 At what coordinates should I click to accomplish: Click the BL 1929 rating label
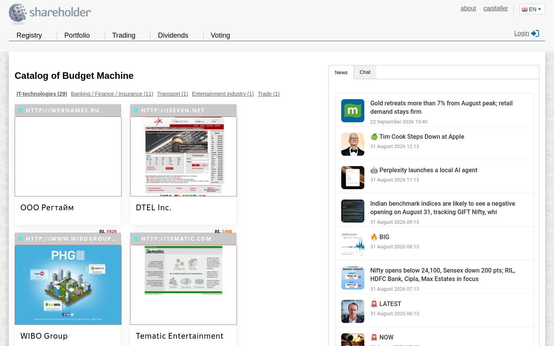(108, 231)
